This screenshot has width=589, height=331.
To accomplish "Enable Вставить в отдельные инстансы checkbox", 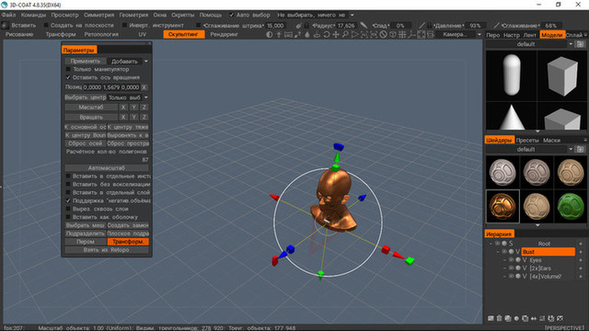I will pyautogui.click(x=68, y=176).
